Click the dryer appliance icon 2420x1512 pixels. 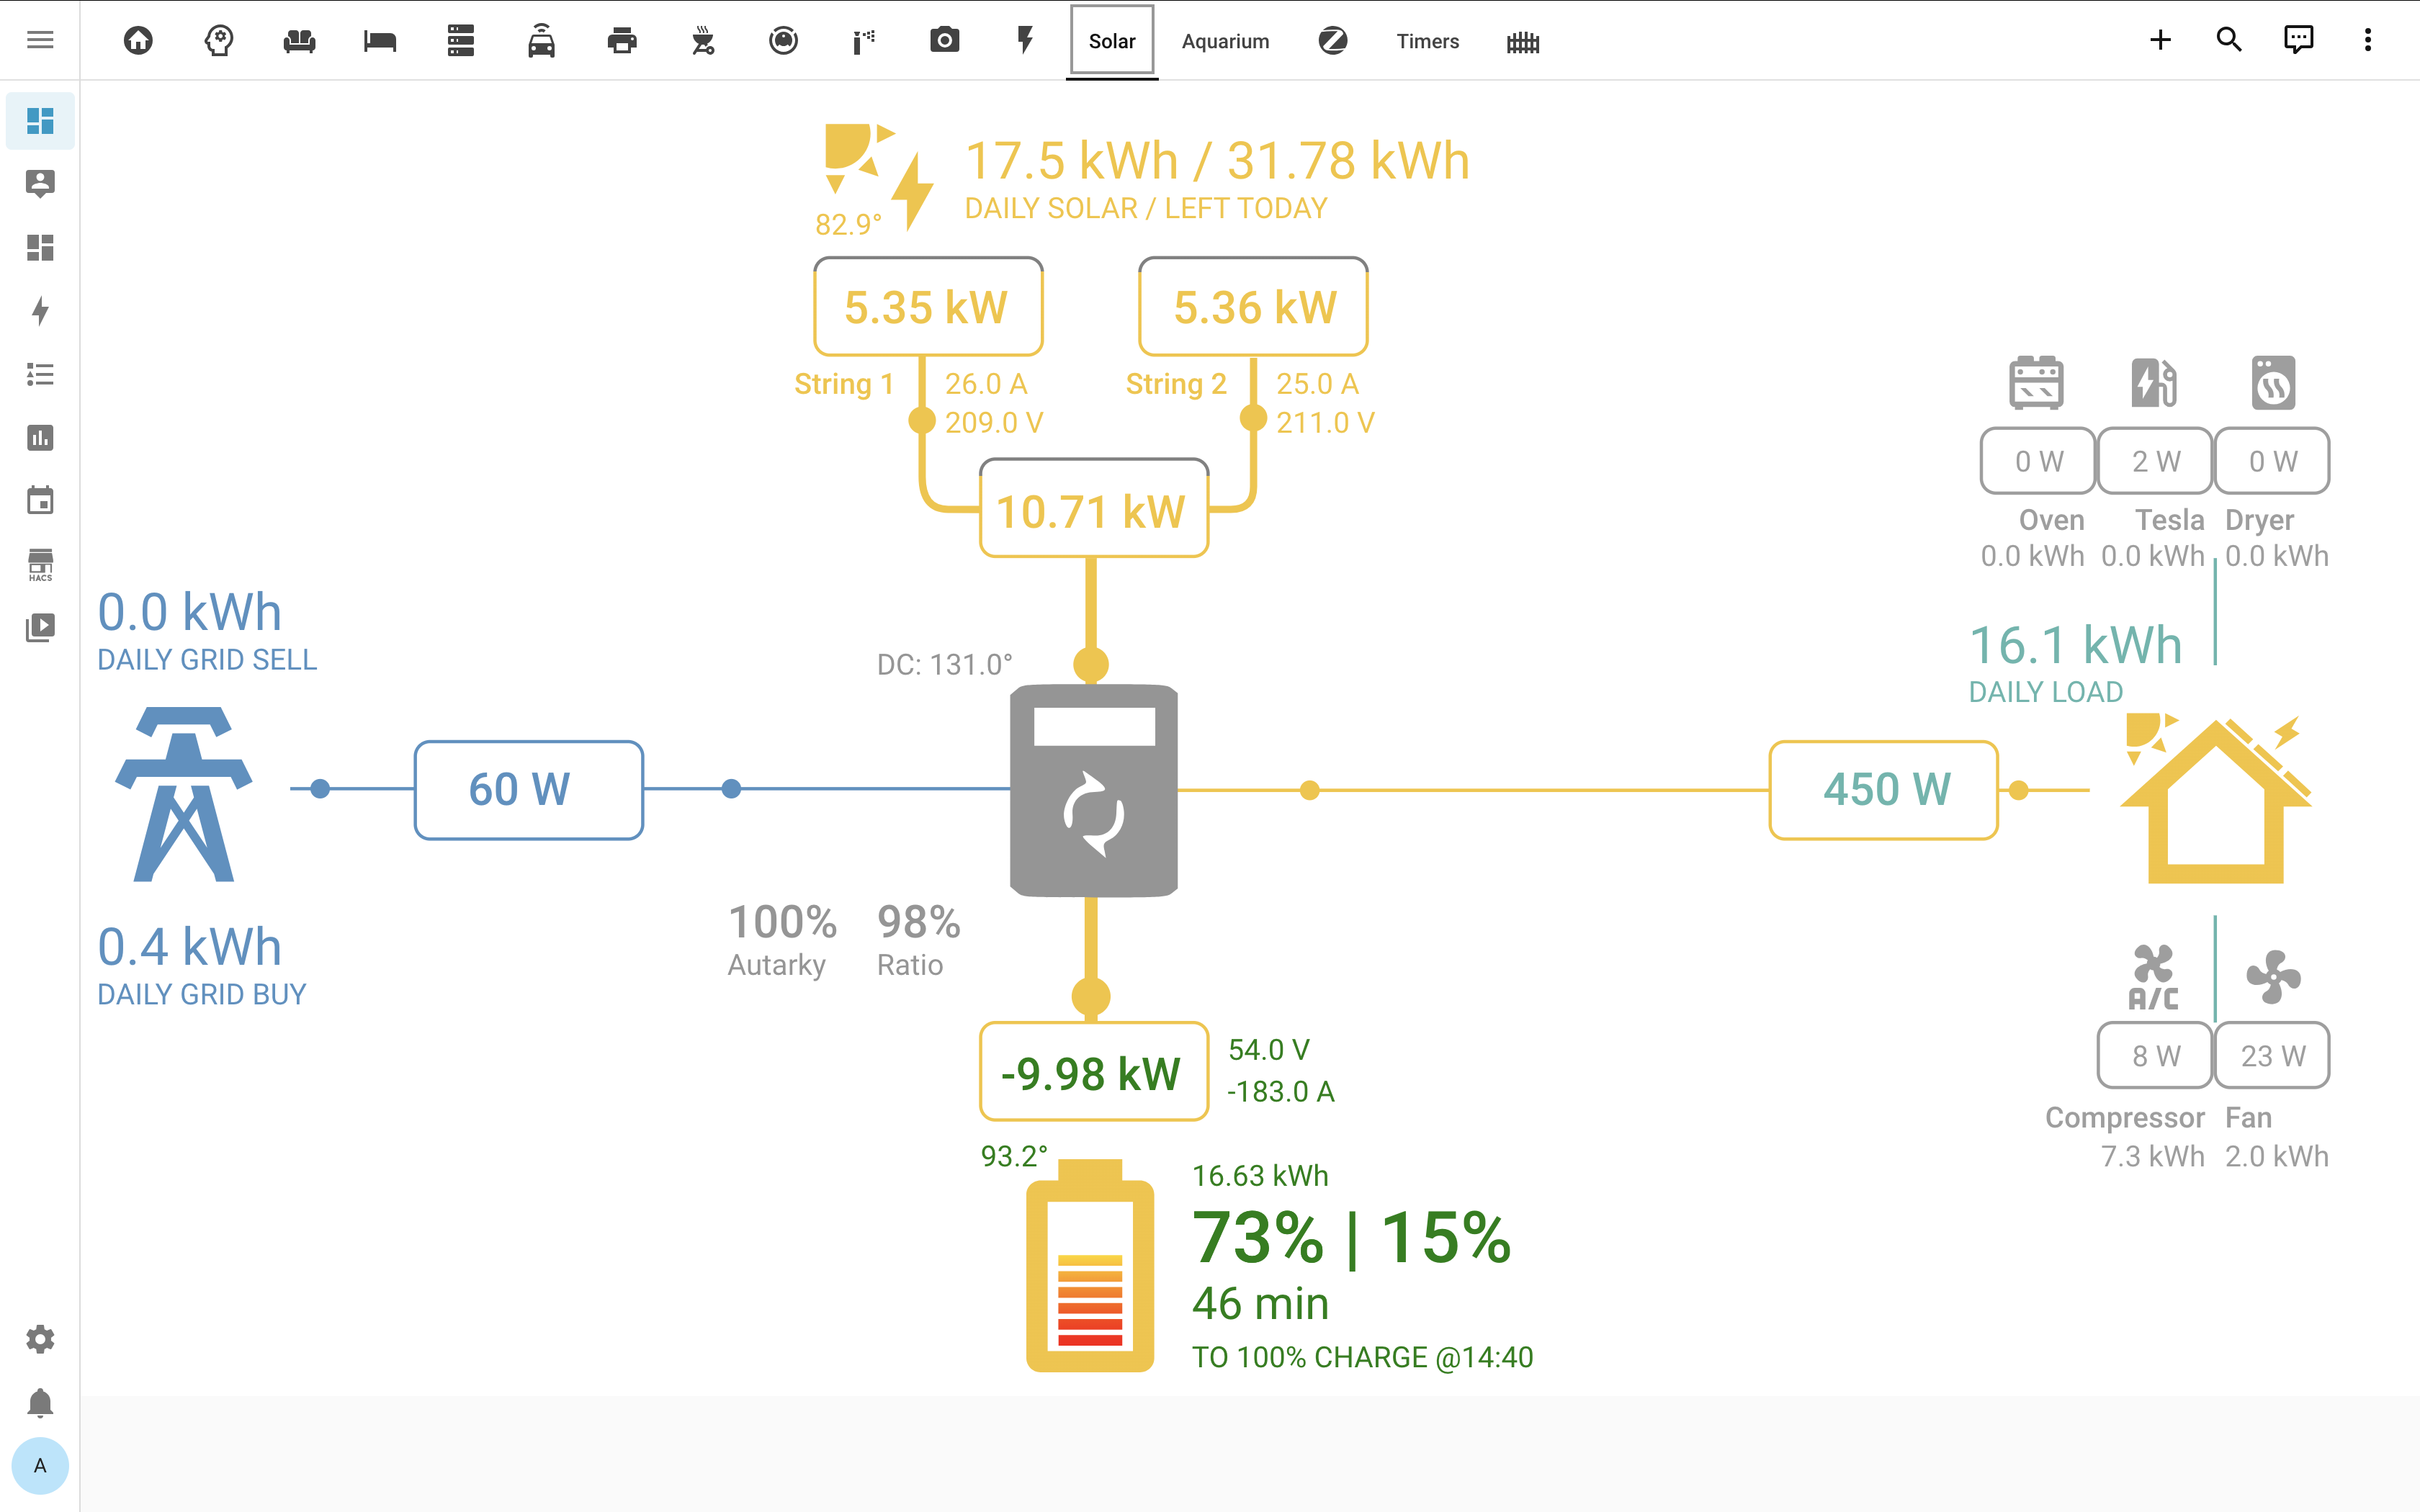pyautogui.click(x=2273, y=382)
